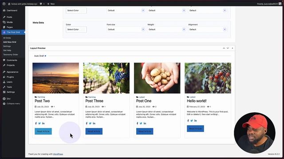Screen dimensions: 284x159
Task: Share Post Two on Twitter
Action: click(39, 123)
